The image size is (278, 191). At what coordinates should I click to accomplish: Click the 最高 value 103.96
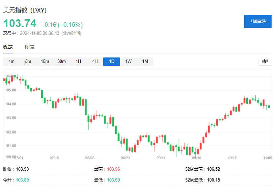click(113, 169)
